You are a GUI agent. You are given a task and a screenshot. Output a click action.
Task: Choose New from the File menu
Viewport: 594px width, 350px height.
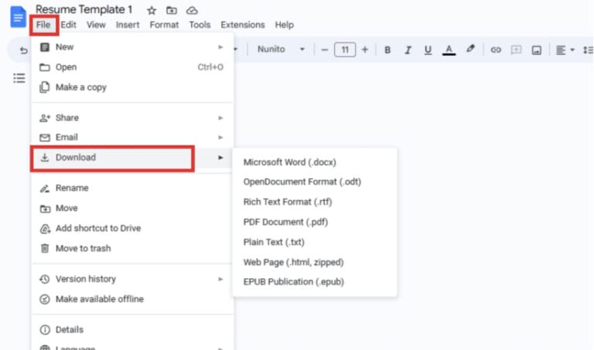(131, 47)
